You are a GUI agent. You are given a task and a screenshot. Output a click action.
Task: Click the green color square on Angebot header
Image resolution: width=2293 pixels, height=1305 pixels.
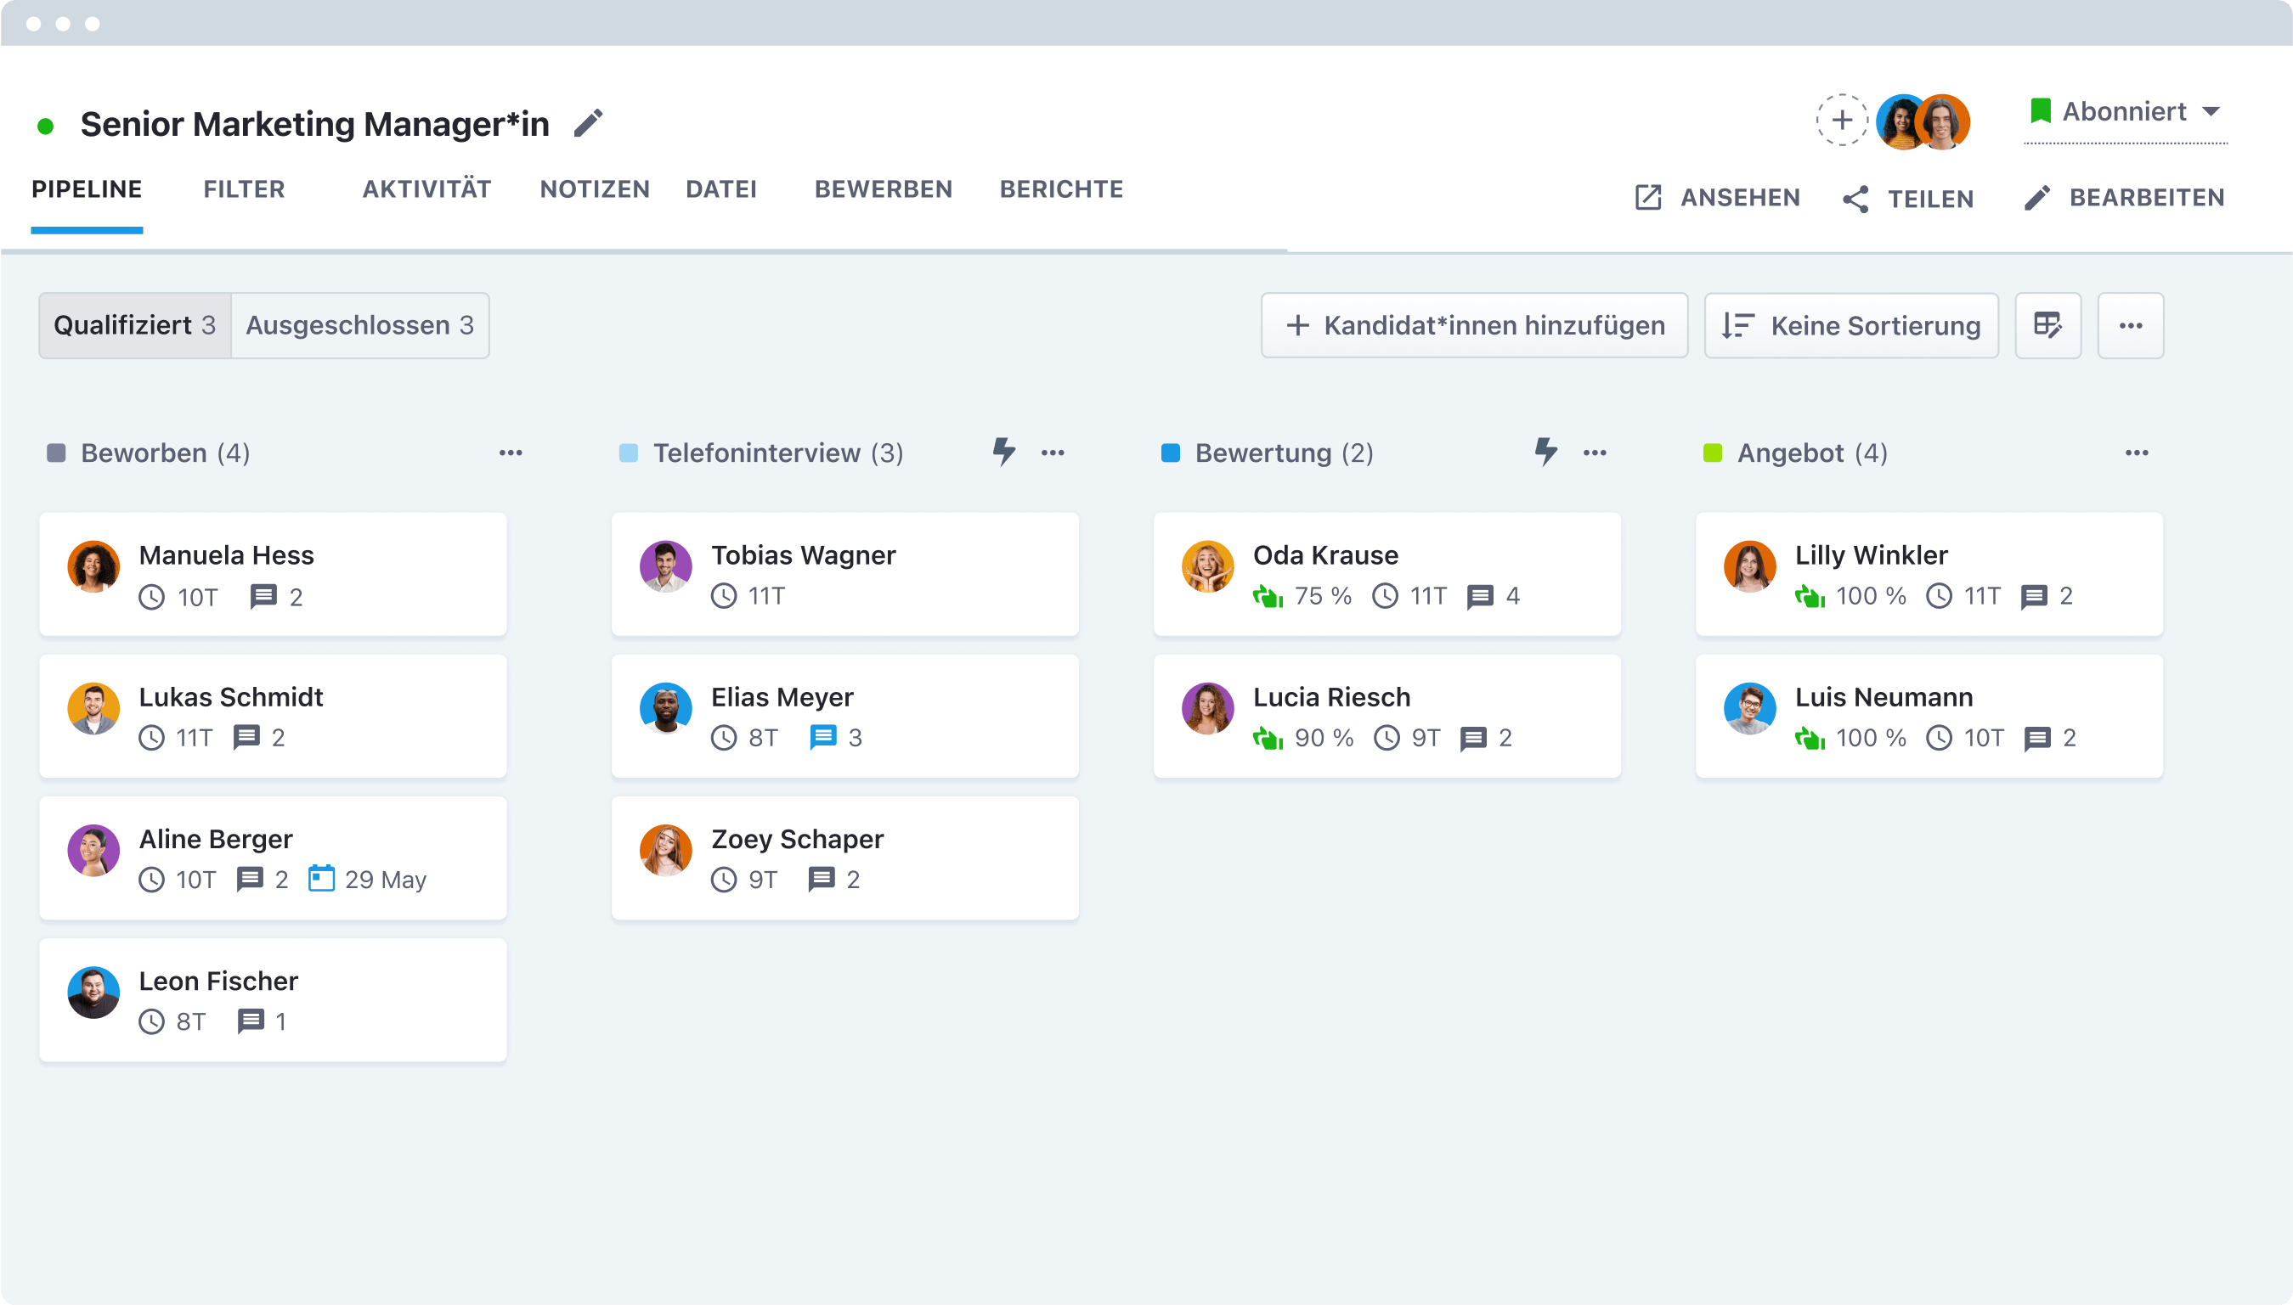click(1711, 453)
